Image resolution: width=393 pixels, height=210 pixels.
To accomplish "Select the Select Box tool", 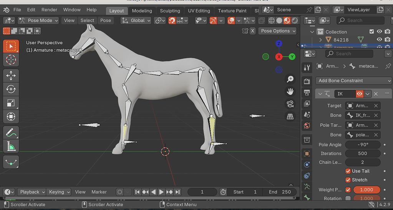I will point(11,46).
